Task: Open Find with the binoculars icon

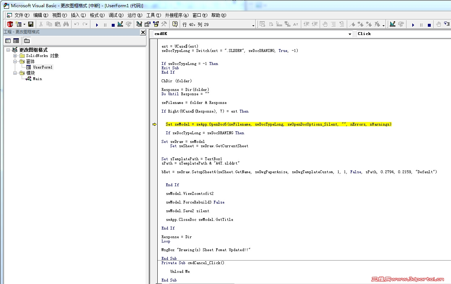Action: coord(66,24)
